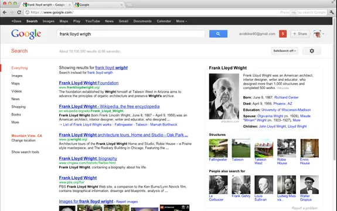
Task: Expand More spouses in knowledge panel
Action: (297, 120)
